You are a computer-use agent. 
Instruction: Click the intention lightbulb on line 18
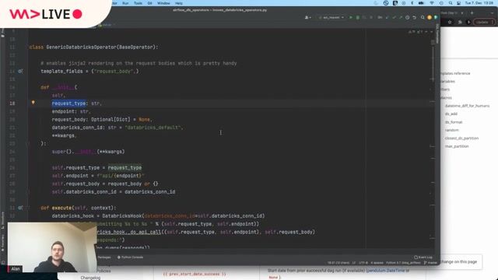pos(33,103)
